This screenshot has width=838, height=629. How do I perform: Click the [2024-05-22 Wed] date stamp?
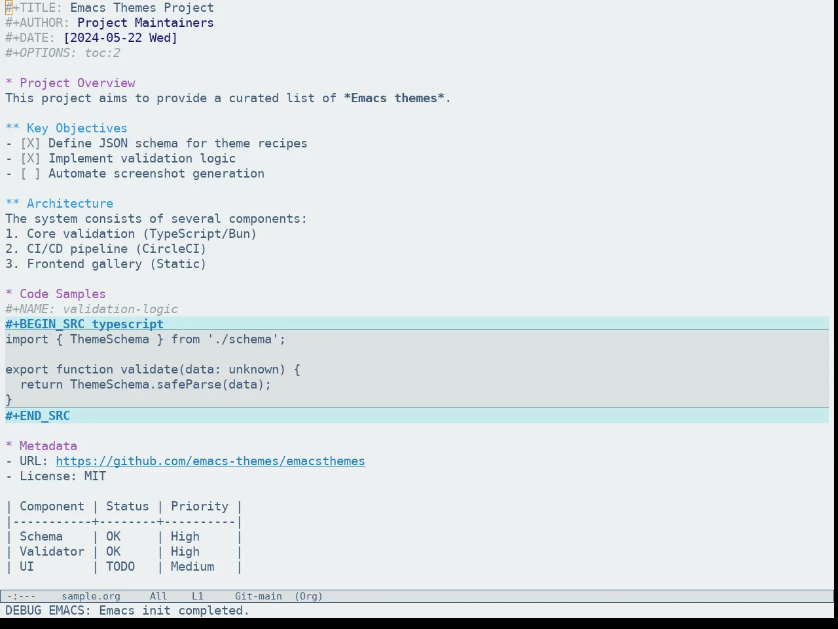click(x=120, y=38)
